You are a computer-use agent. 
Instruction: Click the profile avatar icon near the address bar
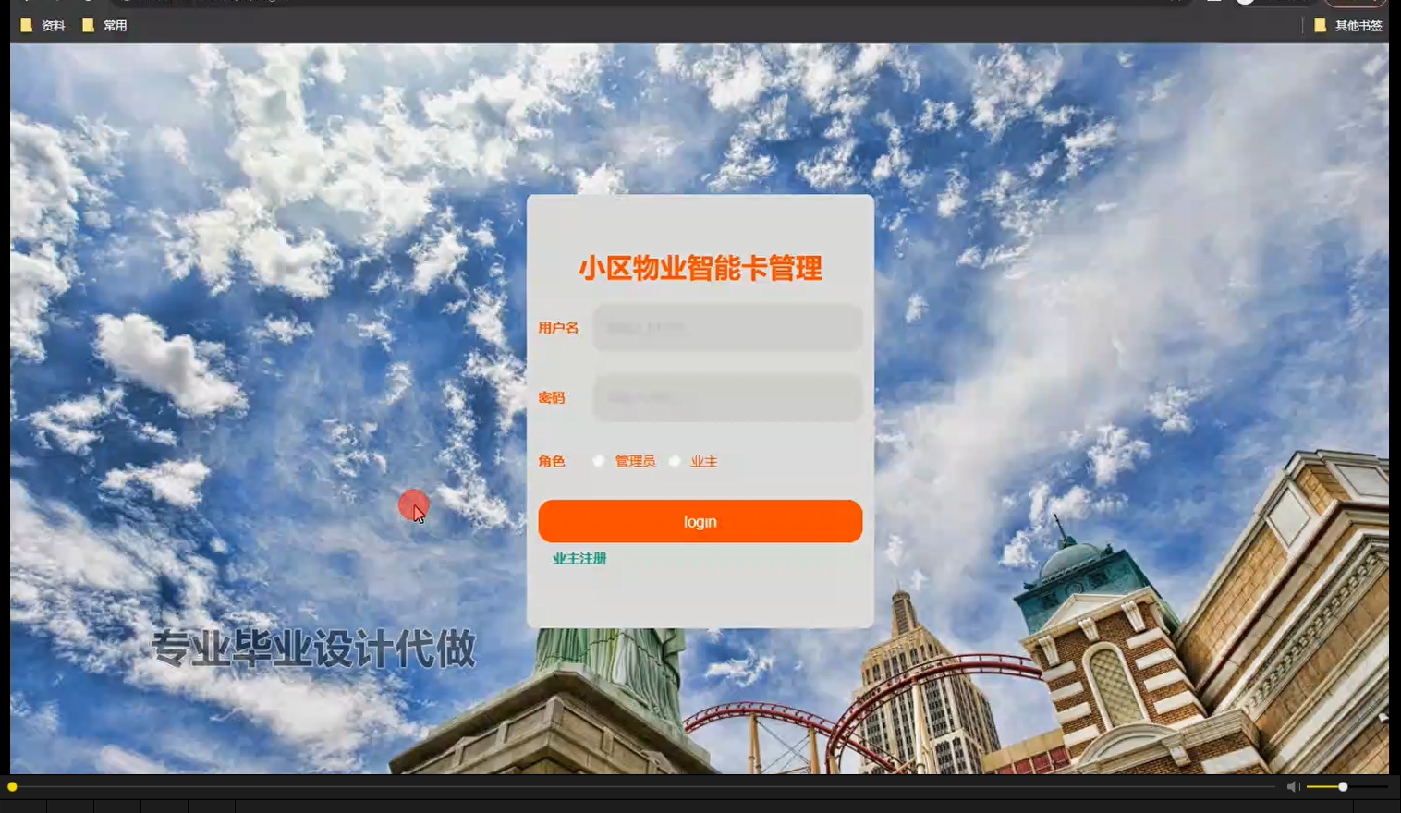[x=1243, y=4]
